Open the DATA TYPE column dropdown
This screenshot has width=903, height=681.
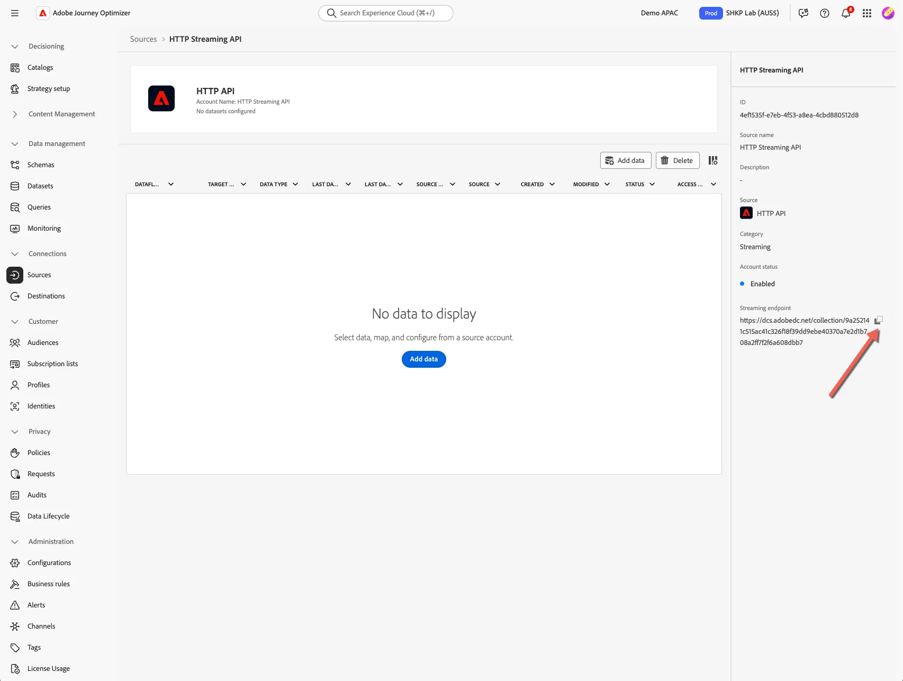point(295,184)
